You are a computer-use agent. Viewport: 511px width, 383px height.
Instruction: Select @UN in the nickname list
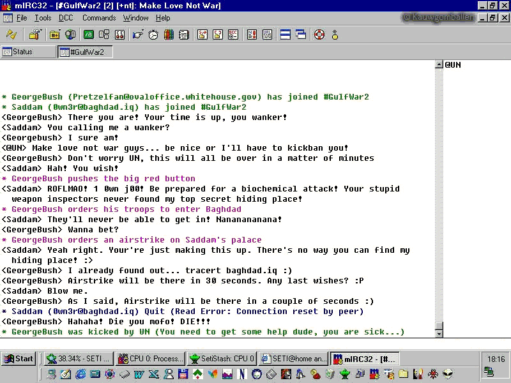tap(454, 64)
